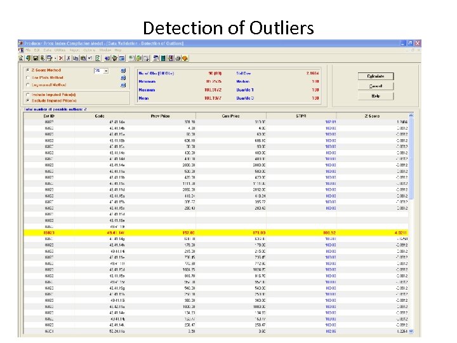457x343 pixels.
Task: Click highlighted row Prev Price 157.00
Action: (189, 232)
